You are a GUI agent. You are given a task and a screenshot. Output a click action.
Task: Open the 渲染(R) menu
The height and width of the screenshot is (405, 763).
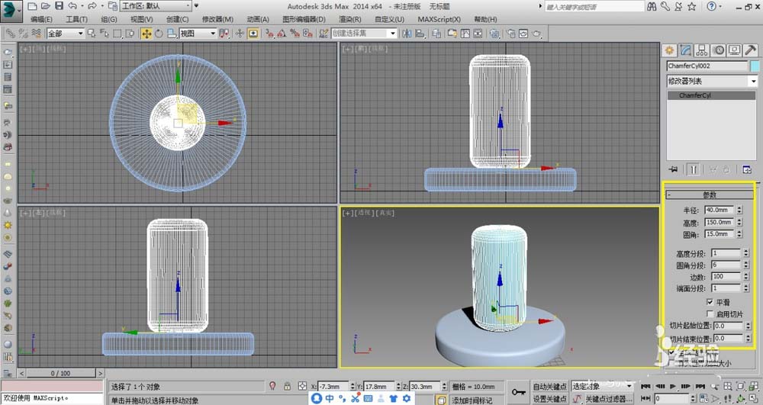349,19
